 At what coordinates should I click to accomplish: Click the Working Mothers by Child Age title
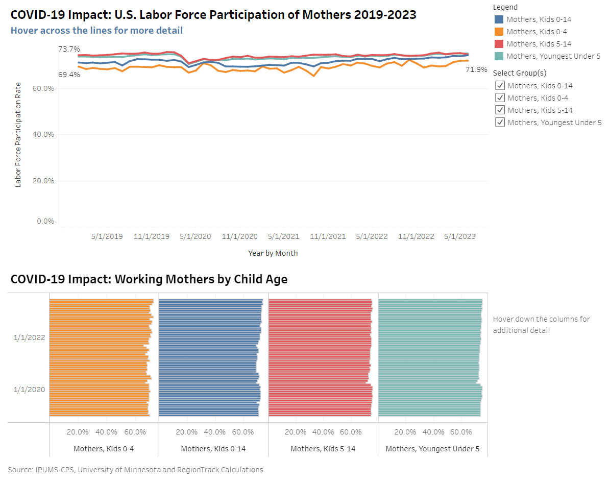click(x=149, y=279)
